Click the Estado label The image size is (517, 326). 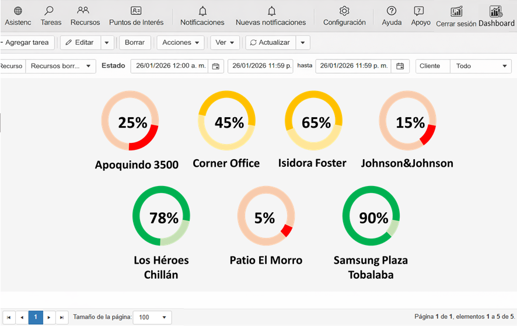[113, 65]
